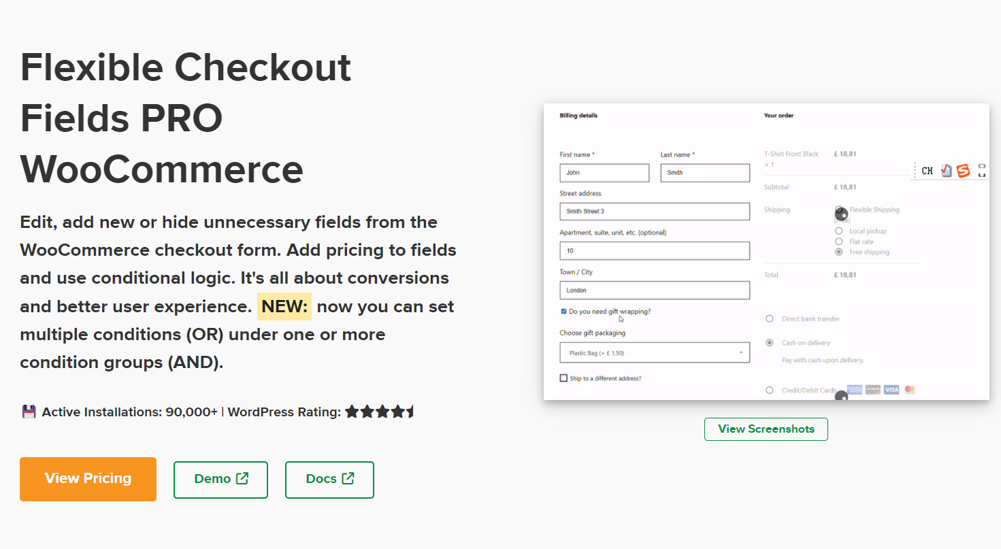Viewport: 1001px width, 549px height.
Task: Click the Visa card logo
Action: [x=891, y=390]
